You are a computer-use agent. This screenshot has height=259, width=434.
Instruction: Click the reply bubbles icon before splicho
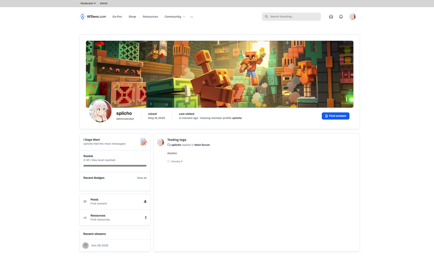point(169,145)
